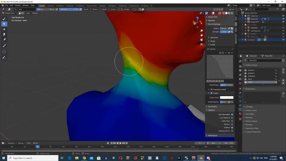Click the outliner filter funnel icon
The width and height of the screenshot is (286, 161).
(278, 9)
